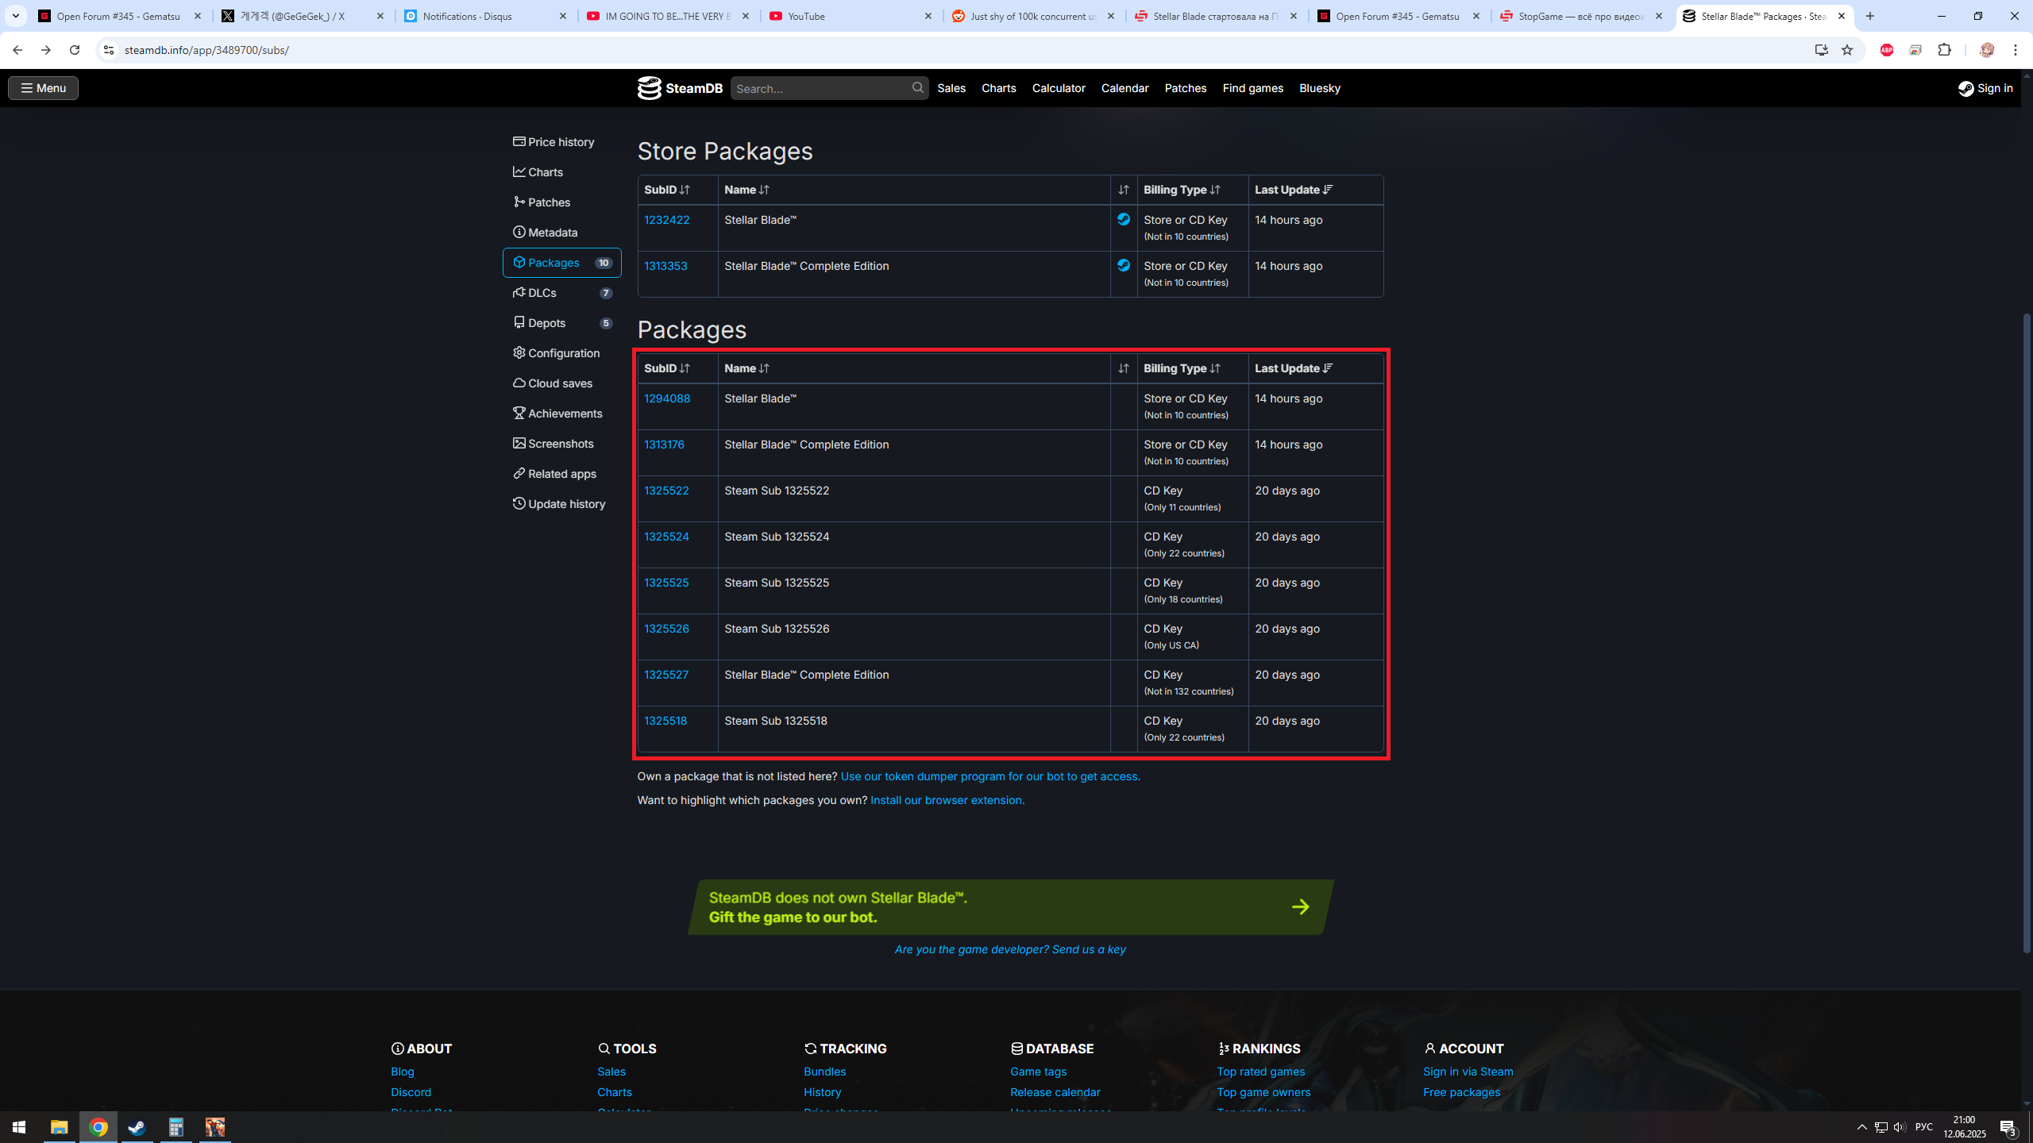Open package 1325518
Screen dimensions: 2033x1143
665,721
